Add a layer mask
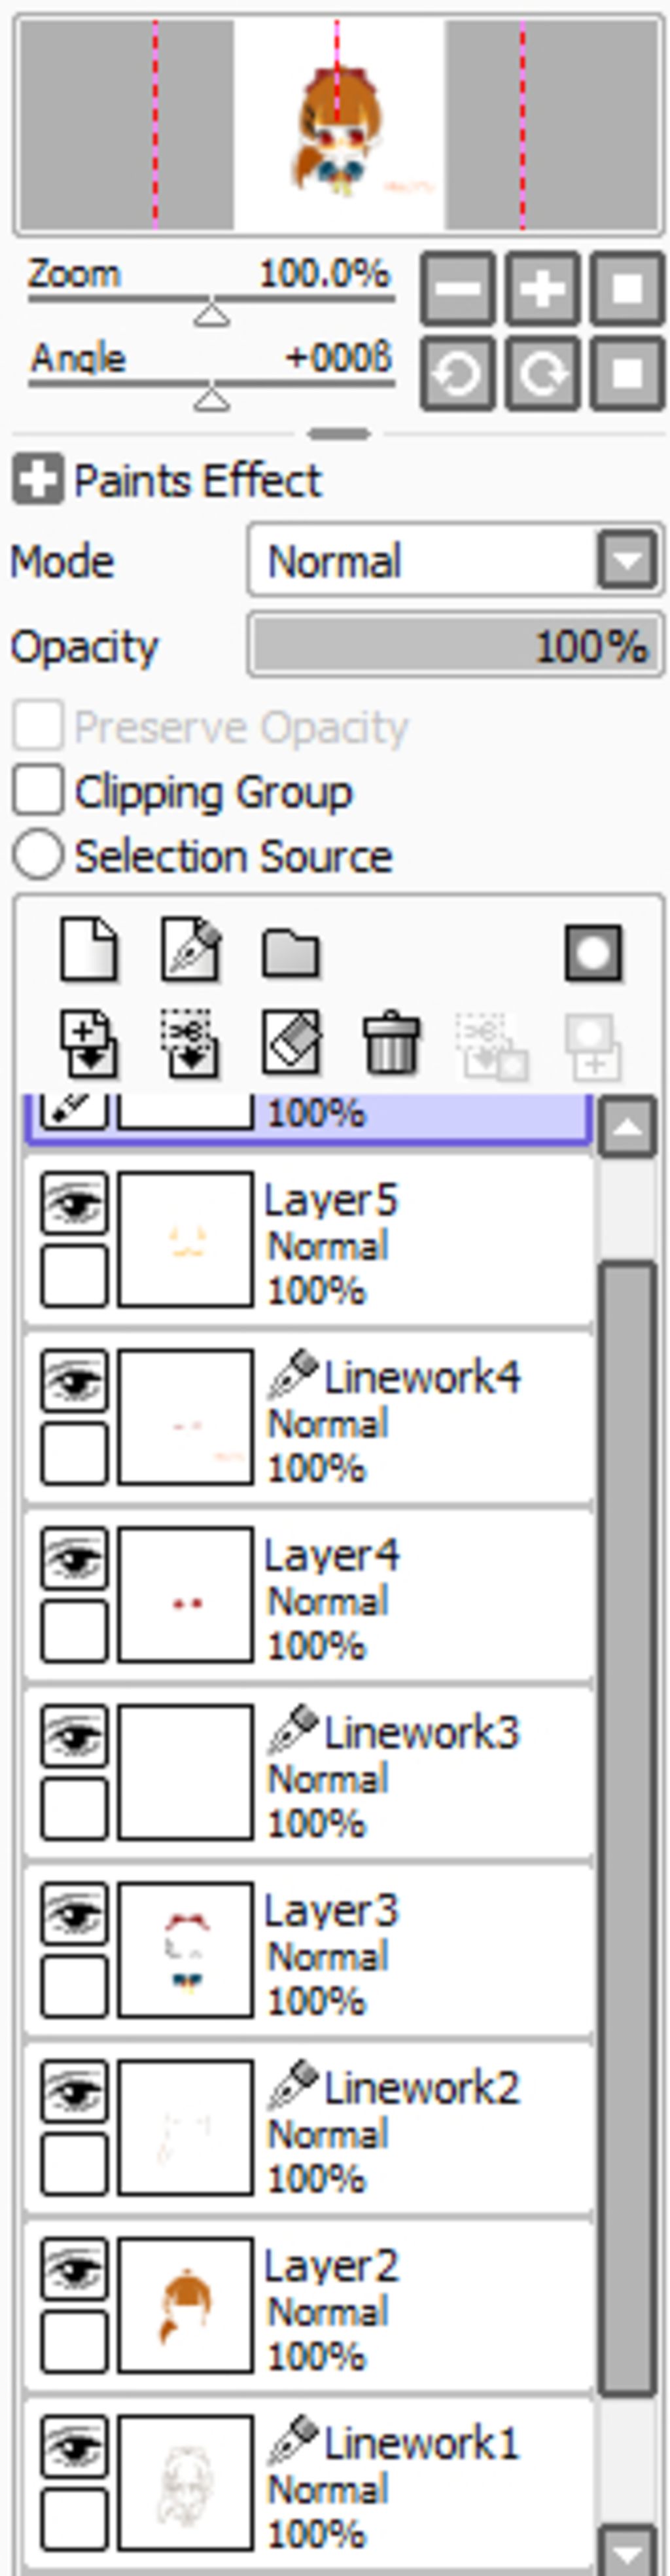 coord(593,952)
